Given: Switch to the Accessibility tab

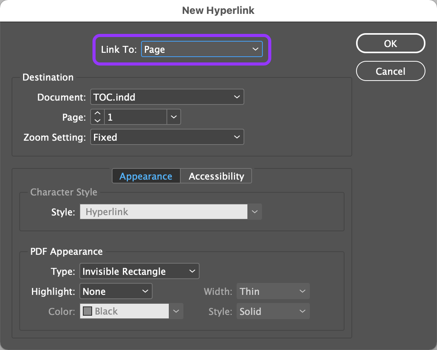Looking at the screenshot, I should pyautogui.click(x=216, y=176).
